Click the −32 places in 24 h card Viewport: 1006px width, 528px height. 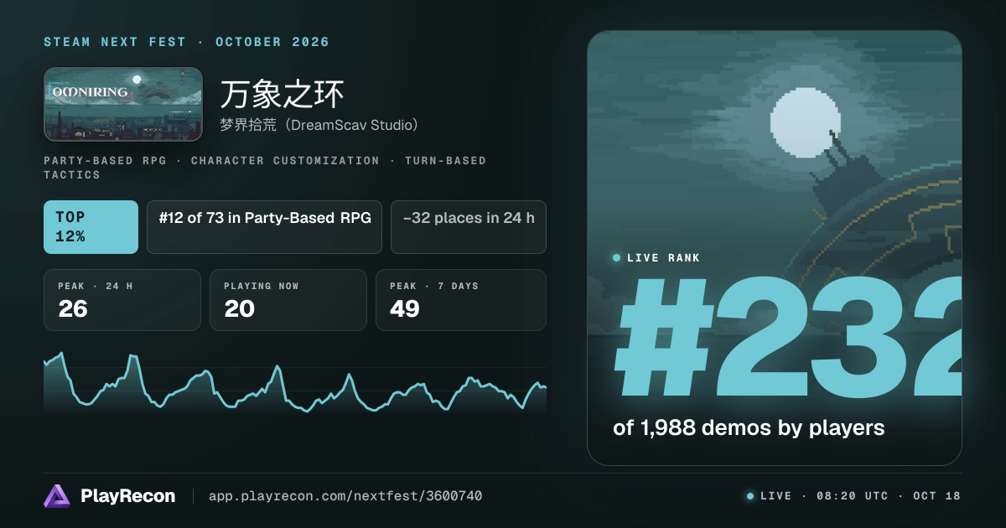(469, 227)
